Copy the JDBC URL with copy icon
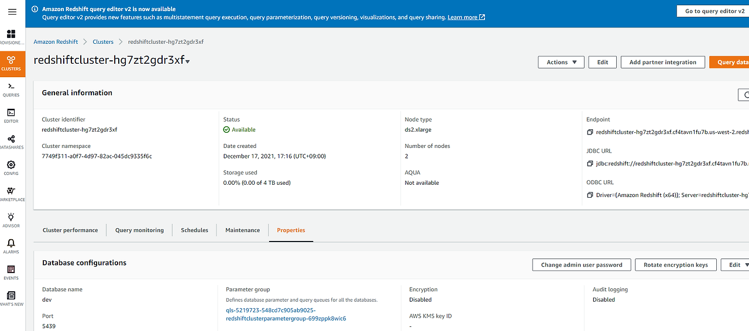Screen dimensions: 749x331 [x=590, y=164]
